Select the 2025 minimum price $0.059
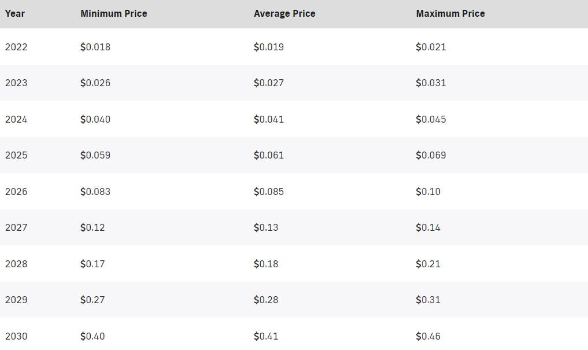This screenshot has height=350, width=588. [95, 155]
